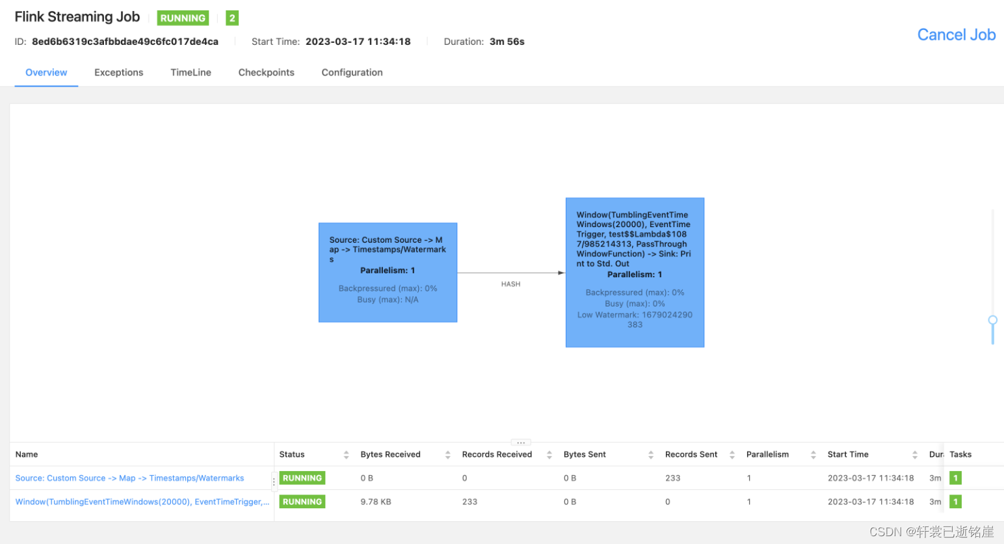The height and width of the screenshot is (544, 1004).
Task: Click Low Watermark value in Window node
Action: (635, 320)
